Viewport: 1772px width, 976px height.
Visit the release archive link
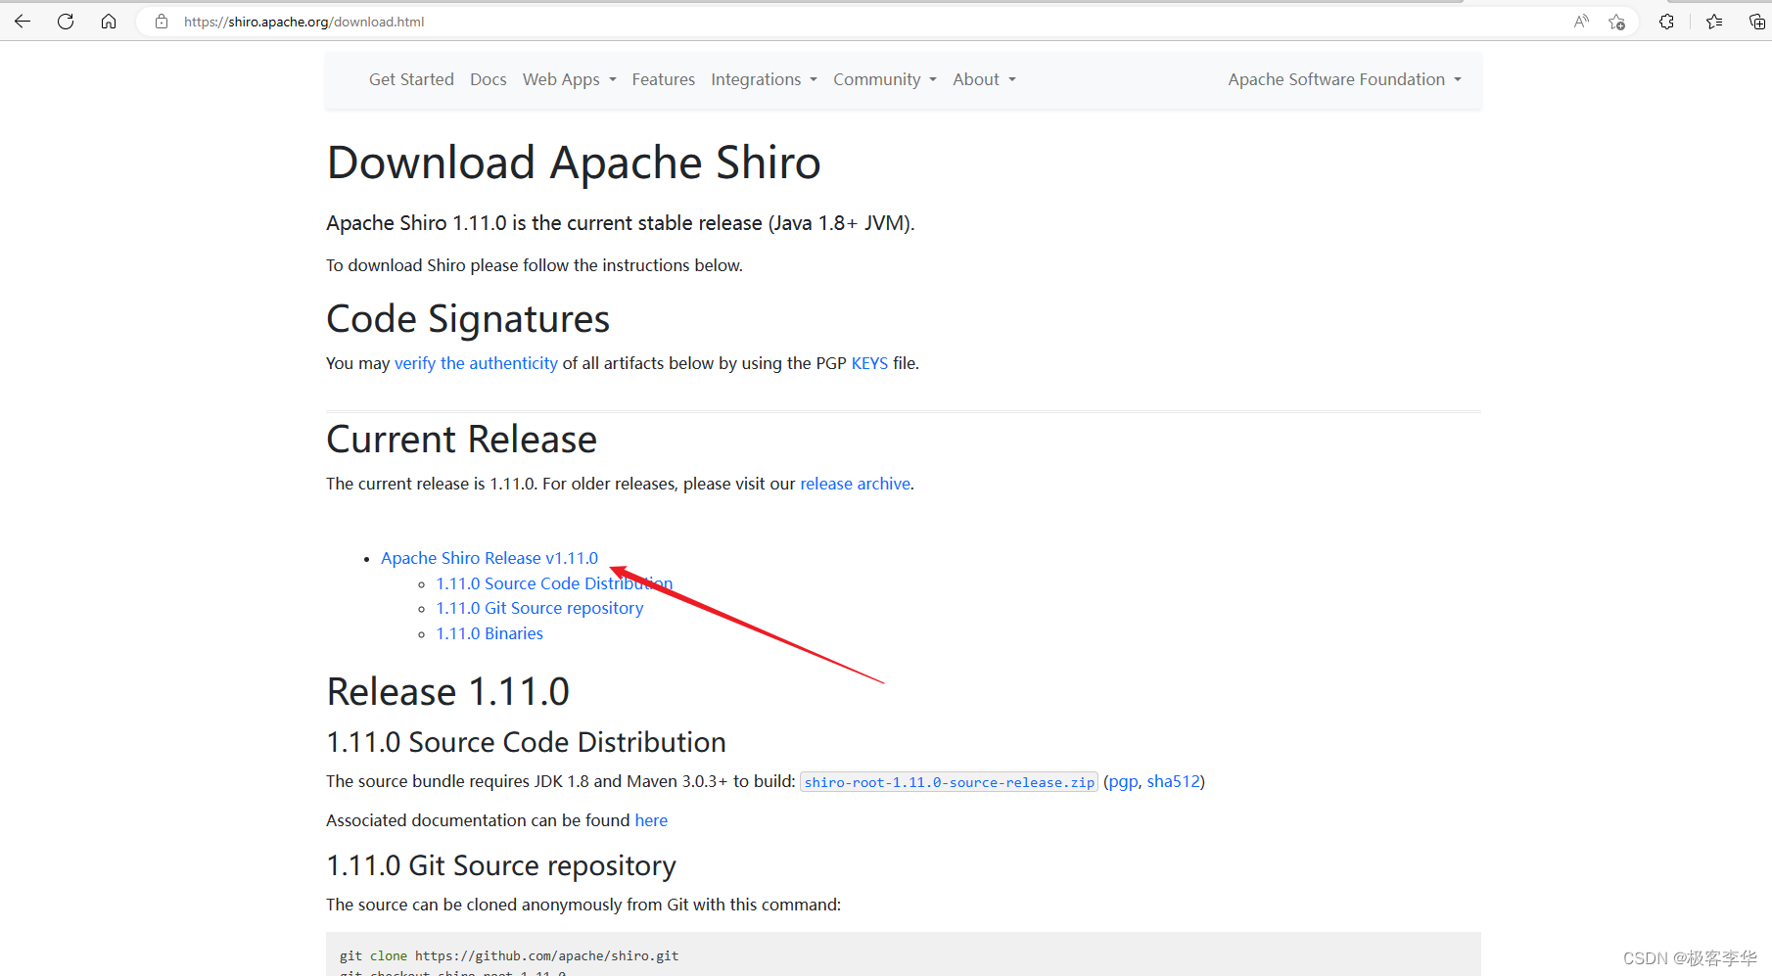856,484
